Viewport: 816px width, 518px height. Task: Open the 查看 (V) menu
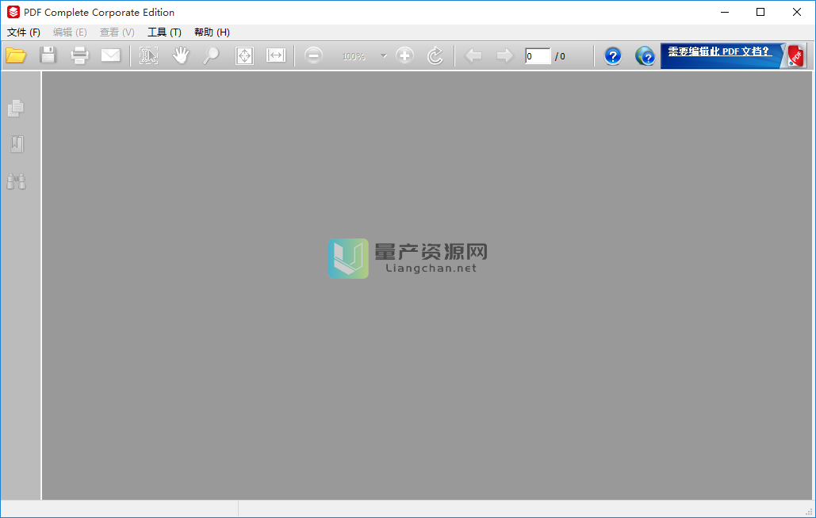click(x=117, y=32)
